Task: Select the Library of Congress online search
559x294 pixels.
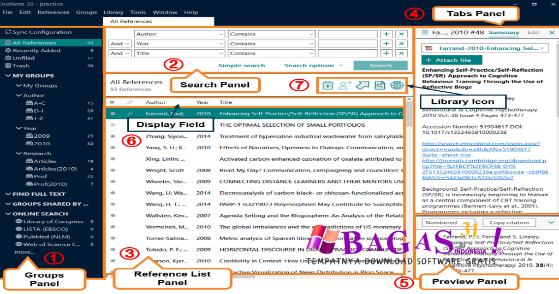Action: coord(53,221)
